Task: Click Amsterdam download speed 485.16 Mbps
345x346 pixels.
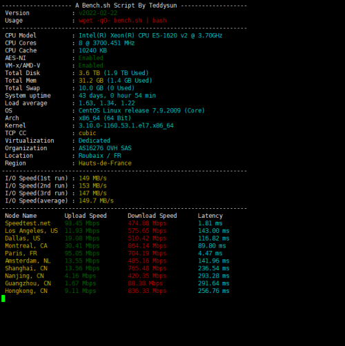Action: (x=147, y=261)
